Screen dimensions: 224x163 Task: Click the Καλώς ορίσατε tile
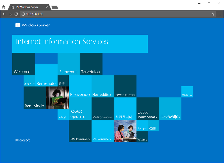pos(80,109)
